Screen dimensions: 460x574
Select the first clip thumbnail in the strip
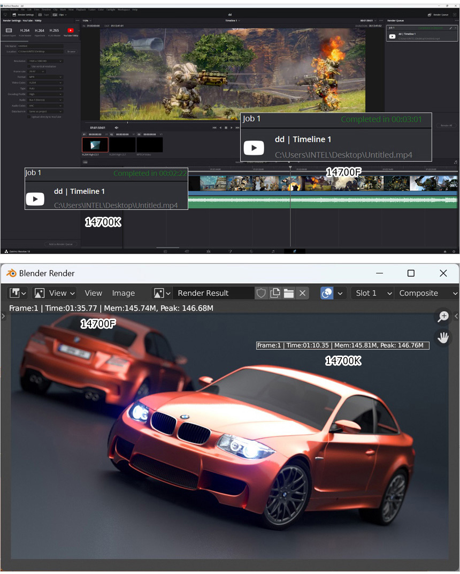[95, 145]
